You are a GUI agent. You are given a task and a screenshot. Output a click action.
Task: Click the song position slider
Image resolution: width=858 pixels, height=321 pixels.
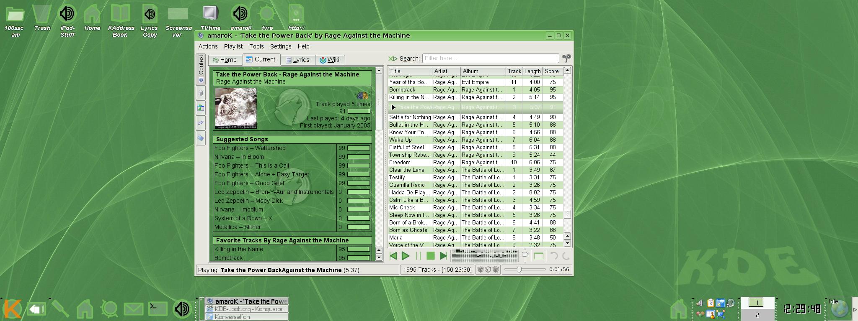coord(525,270)
